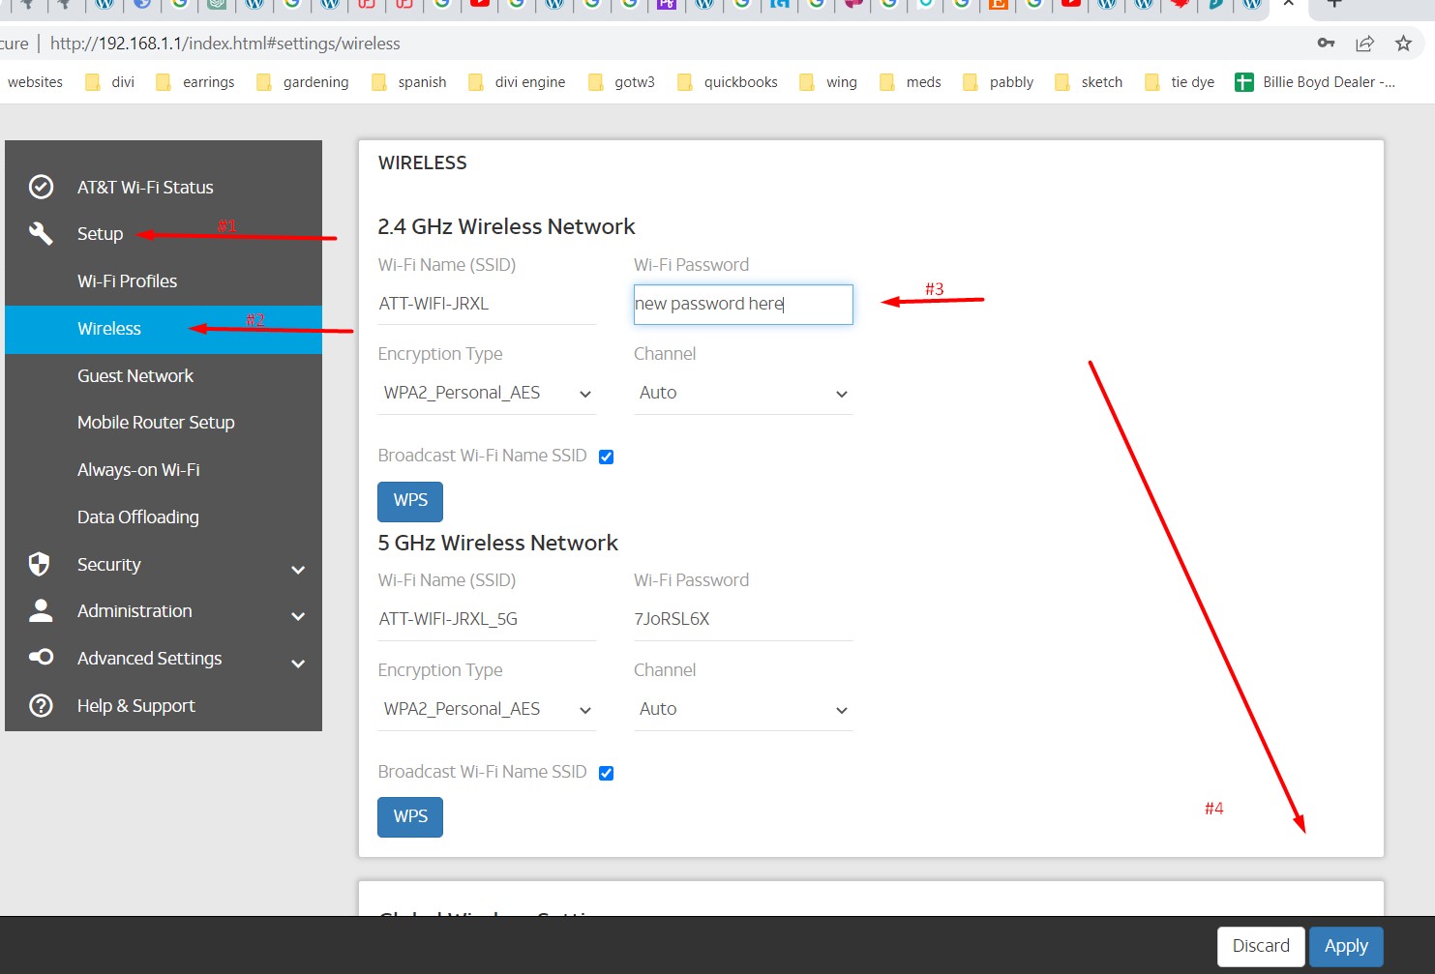
Task: Open the 2.4 GHz Channel dropdown
Action: pos(743,393)
